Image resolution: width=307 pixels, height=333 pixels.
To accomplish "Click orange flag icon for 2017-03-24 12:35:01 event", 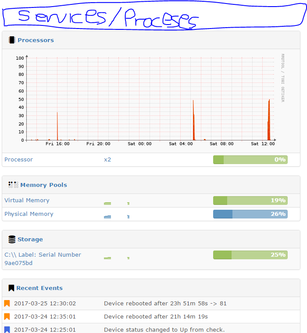I will (x=7, y=316).
